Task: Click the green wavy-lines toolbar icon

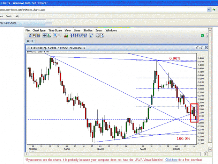Action: click(x=49, y=36)
